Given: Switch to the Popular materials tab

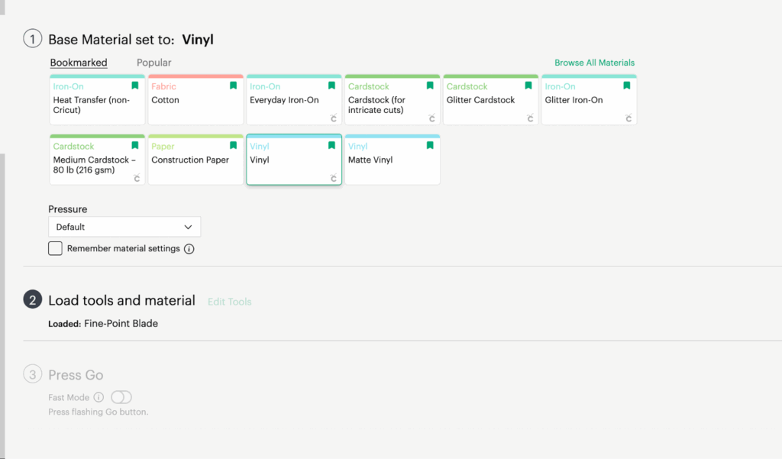Looking at the screenshot, I should coord(153,63).
